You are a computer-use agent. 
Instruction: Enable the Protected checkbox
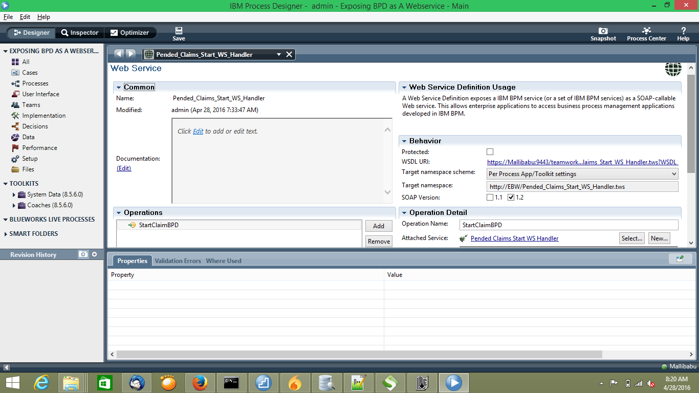click(x=490, y=151)
